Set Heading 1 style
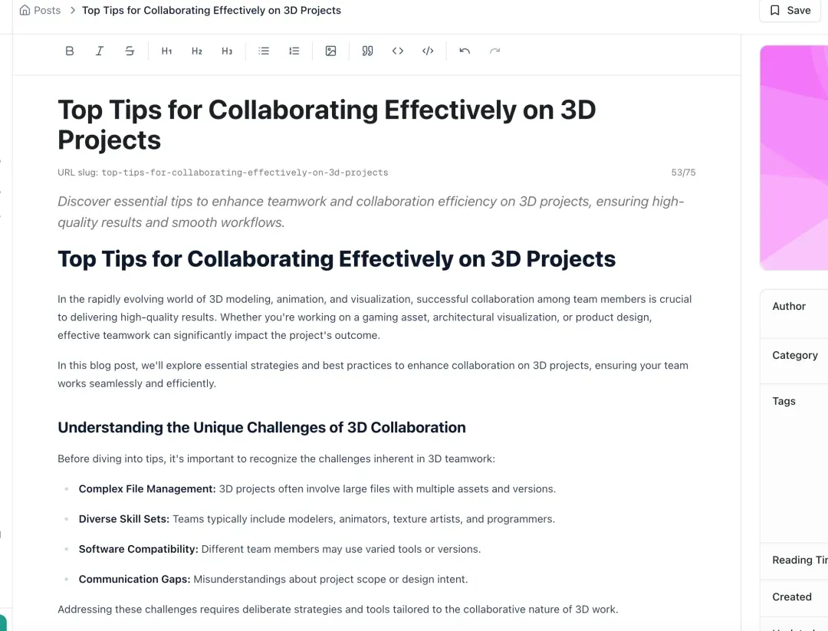The image size is (828, 631). (x=166, y=51)
